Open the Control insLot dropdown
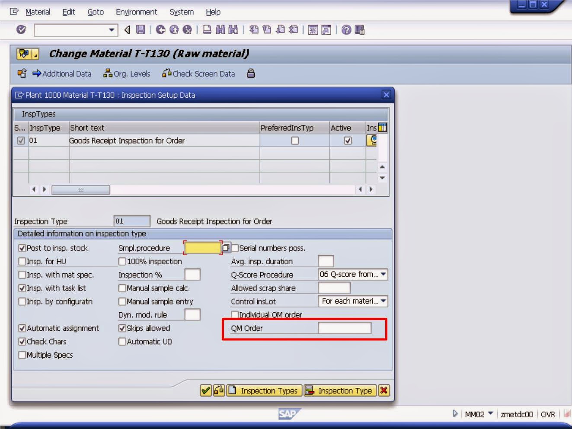Screen dimensions: 572x429 tap(384, 301)
